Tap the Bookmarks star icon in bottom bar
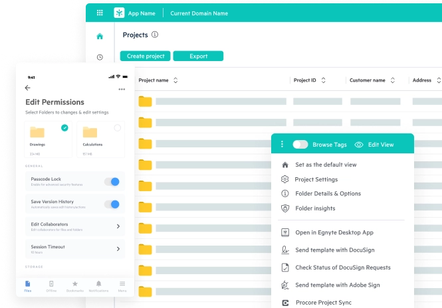Viewport: 442px width, 308px height. click(75, 283)
